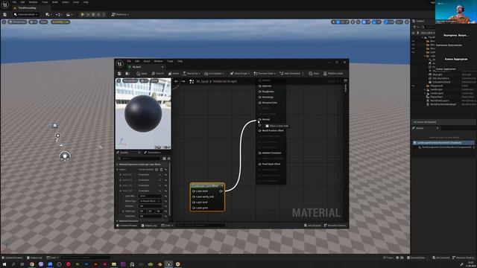Screen dimensions: 477x268
Task: Go back in material graph navigation
Action: tap(177, 81)
